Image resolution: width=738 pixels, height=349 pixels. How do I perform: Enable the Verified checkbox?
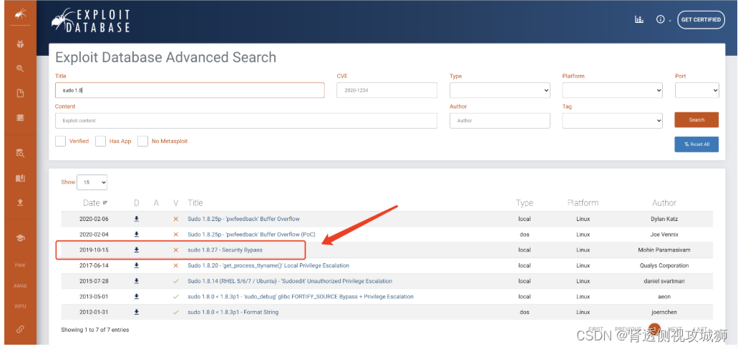click(60, 141)
